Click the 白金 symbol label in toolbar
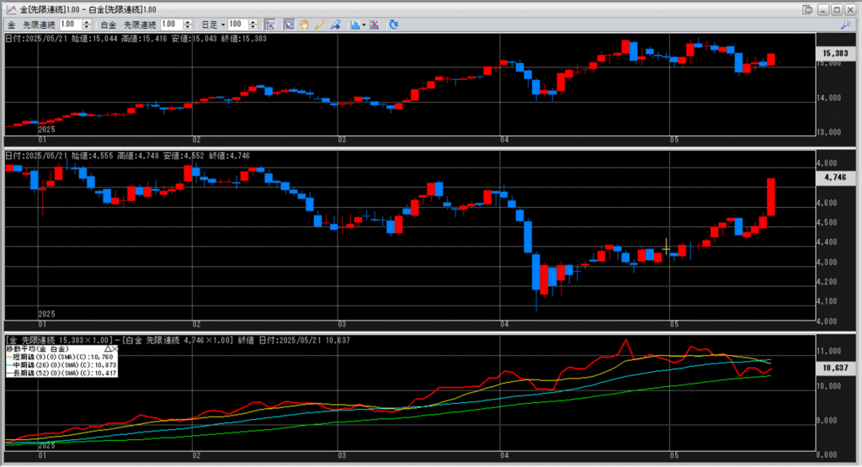The width and height of the screenshot is (862, 467). coord(109,24)
